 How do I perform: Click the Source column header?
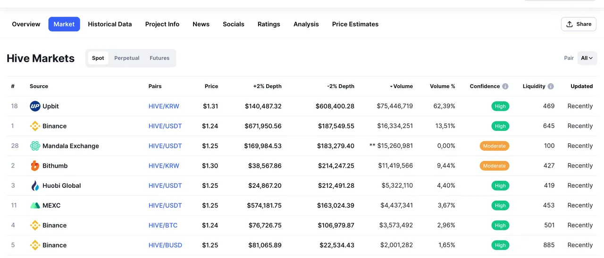click(x=39, y=87)
